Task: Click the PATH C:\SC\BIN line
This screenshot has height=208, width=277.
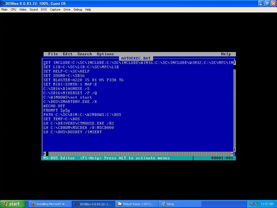Action: (x=82, y=115)
